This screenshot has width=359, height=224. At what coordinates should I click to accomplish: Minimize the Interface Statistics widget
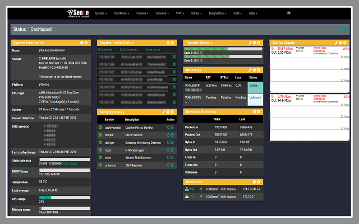pyautogui.click(x=255, y=111)
